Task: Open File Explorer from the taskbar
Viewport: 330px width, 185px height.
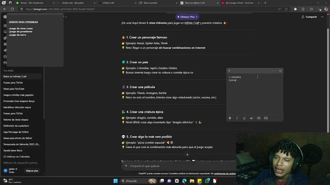Action: [x=192, y=181]
